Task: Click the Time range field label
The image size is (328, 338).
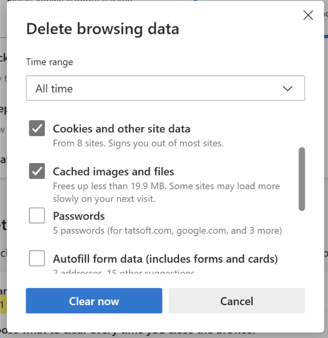Action: pos(49,62)
